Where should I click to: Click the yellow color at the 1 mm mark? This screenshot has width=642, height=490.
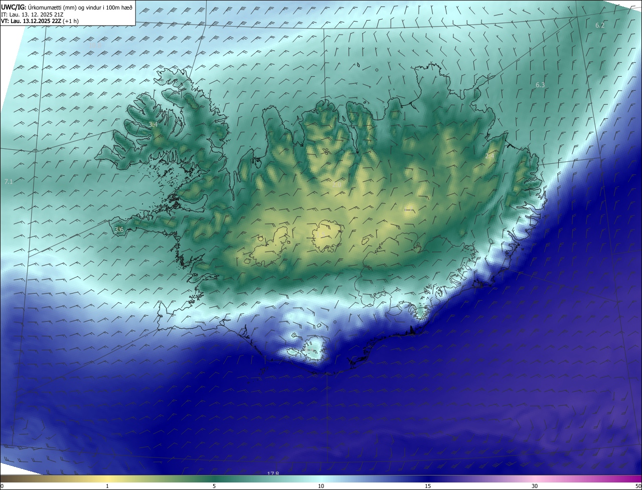coord(107,479)
